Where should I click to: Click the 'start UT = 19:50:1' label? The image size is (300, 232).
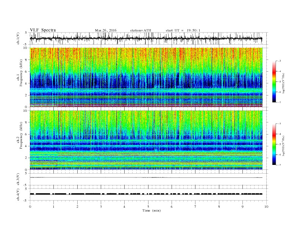[x=183, y=30]
